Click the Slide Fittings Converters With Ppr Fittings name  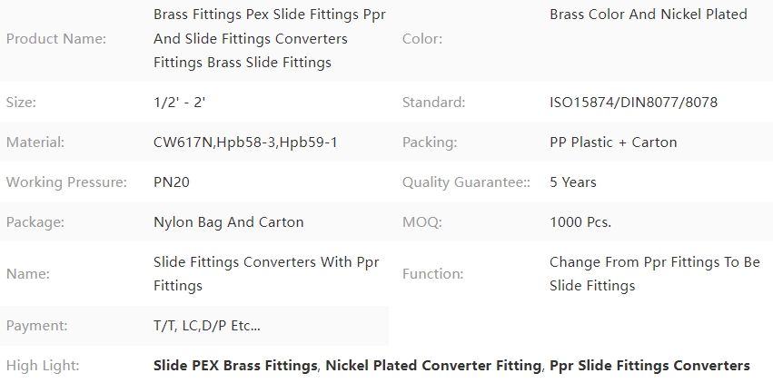266,274
